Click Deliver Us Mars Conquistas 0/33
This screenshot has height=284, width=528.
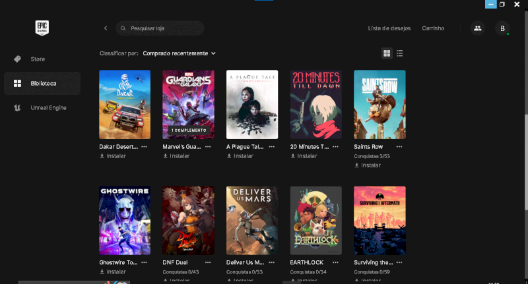pos(244,272)
